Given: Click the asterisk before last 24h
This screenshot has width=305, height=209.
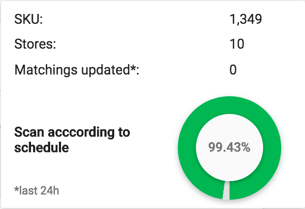Looking at the screenshot, I should coord(17,188).
